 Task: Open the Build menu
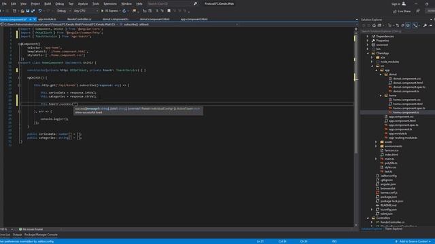48,4
